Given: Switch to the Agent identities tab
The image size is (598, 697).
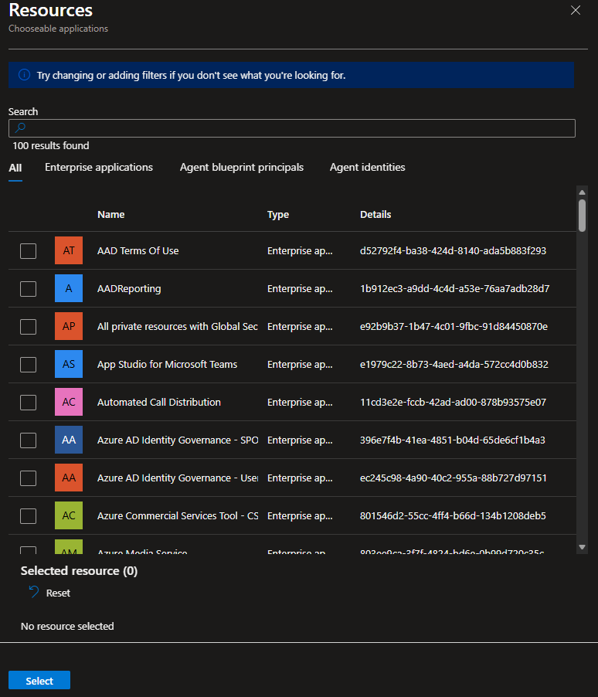Looking at the screenshot, I should tap(367, 168).
